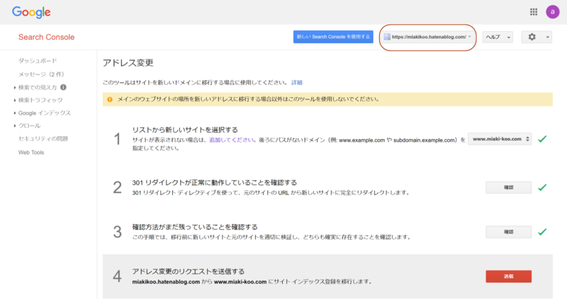Screen dimensions: 567x300
Task: Click the orange warning icon in the yellow banner
Action: pyautogui.click(x=110, y=99)
